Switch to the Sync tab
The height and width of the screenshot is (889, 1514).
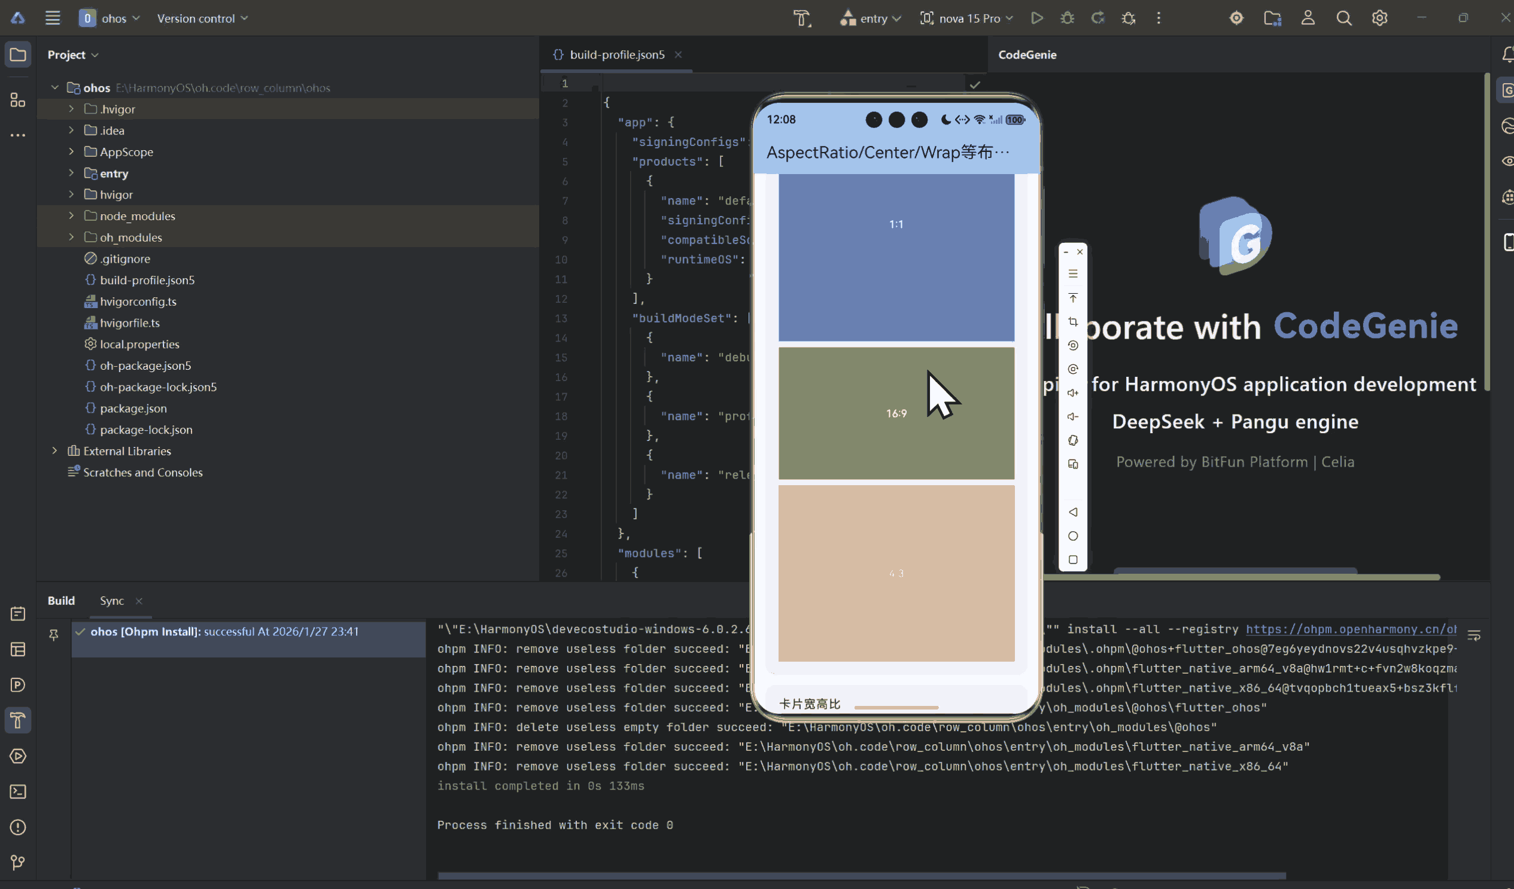112,601
